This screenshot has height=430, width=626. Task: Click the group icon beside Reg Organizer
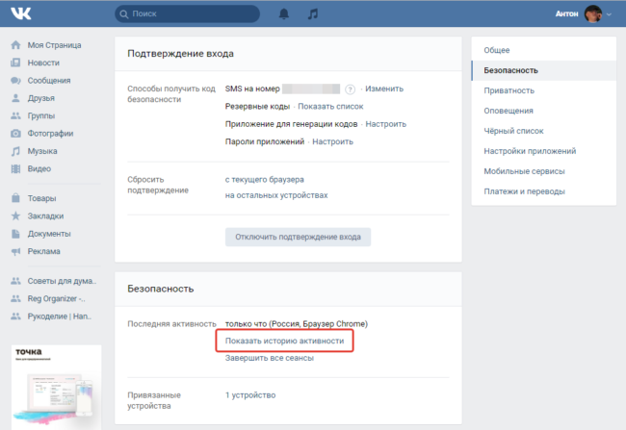(15, 298)
